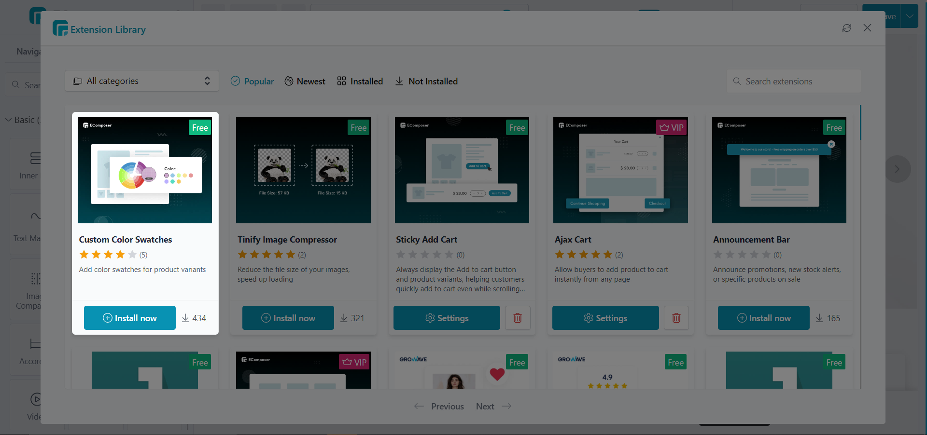Click the EComposer logo in dialog header
Image resolution: width=927 pixels, height=435 pixels.
coord(60,28)
